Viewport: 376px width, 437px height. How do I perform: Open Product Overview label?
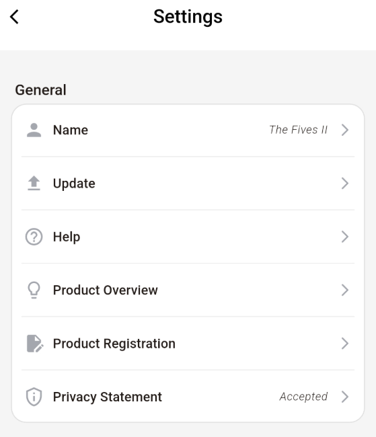pos(106,290)
